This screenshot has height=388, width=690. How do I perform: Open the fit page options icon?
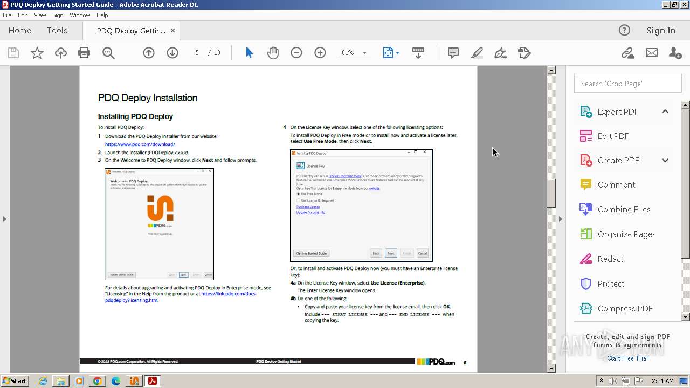(391, 53)
